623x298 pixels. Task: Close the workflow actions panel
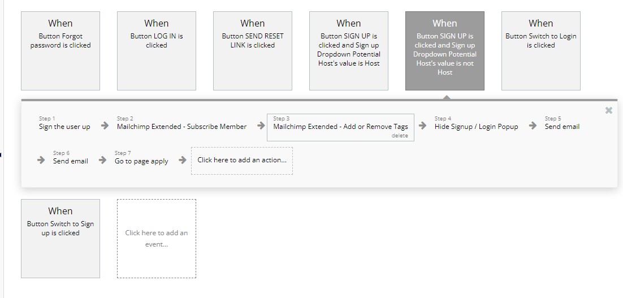(x=608, y=110)
